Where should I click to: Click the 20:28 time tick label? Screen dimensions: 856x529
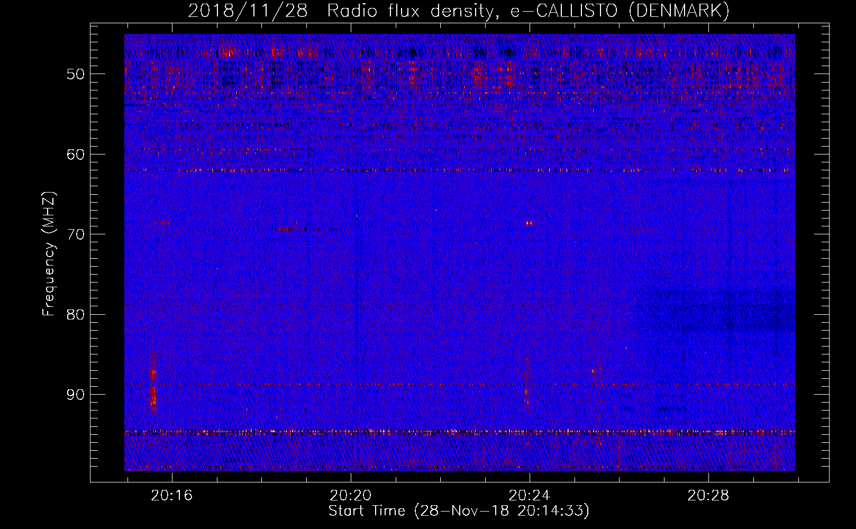[708, 496]
